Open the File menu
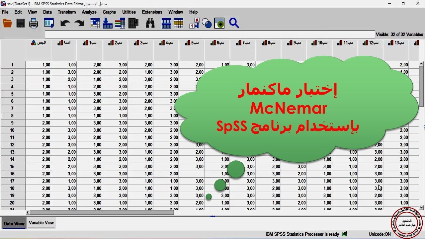This screenshot has height=239, width=425. [5, 12]
